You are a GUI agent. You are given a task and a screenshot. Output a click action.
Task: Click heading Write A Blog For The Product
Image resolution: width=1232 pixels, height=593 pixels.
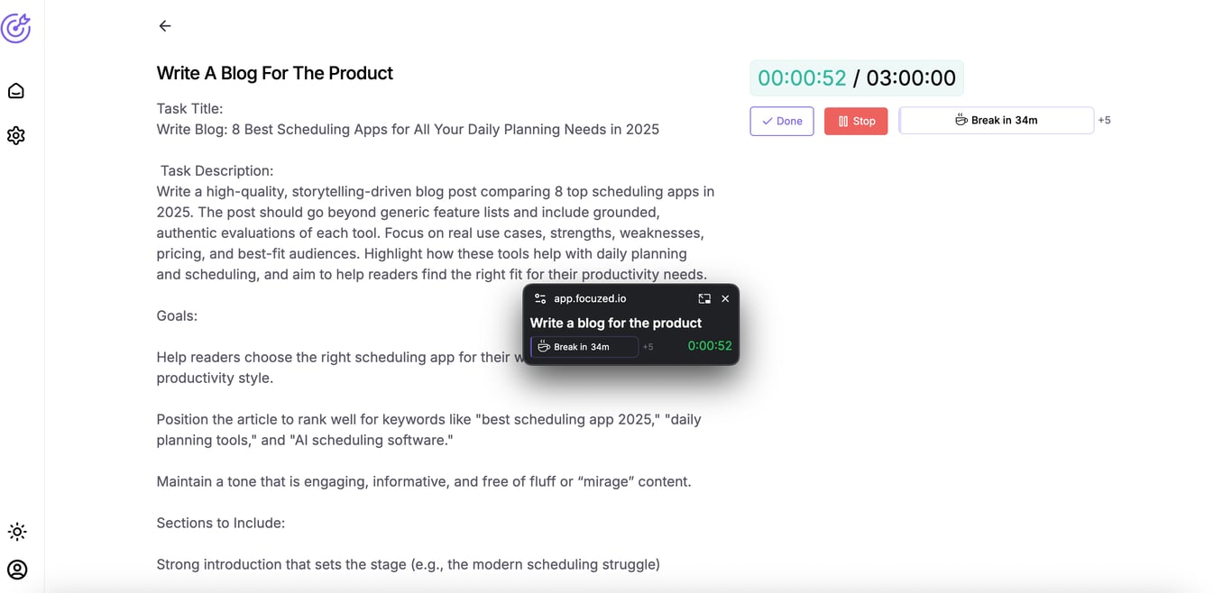[x=275, y=73]
